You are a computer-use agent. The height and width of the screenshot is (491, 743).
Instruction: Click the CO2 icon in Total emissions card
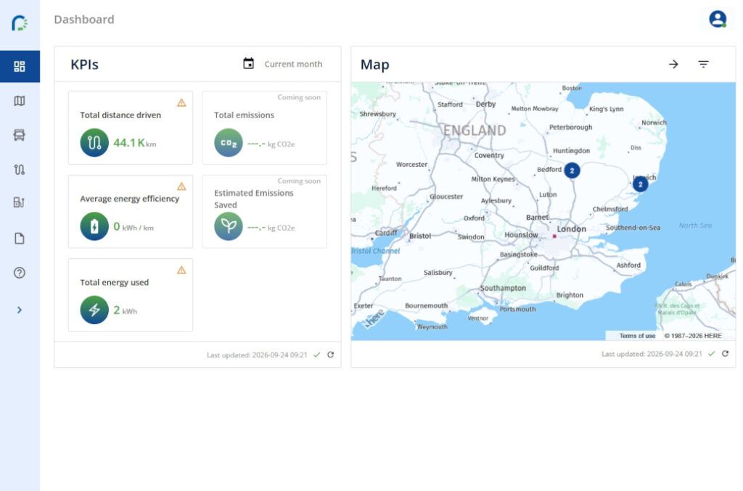229,143
